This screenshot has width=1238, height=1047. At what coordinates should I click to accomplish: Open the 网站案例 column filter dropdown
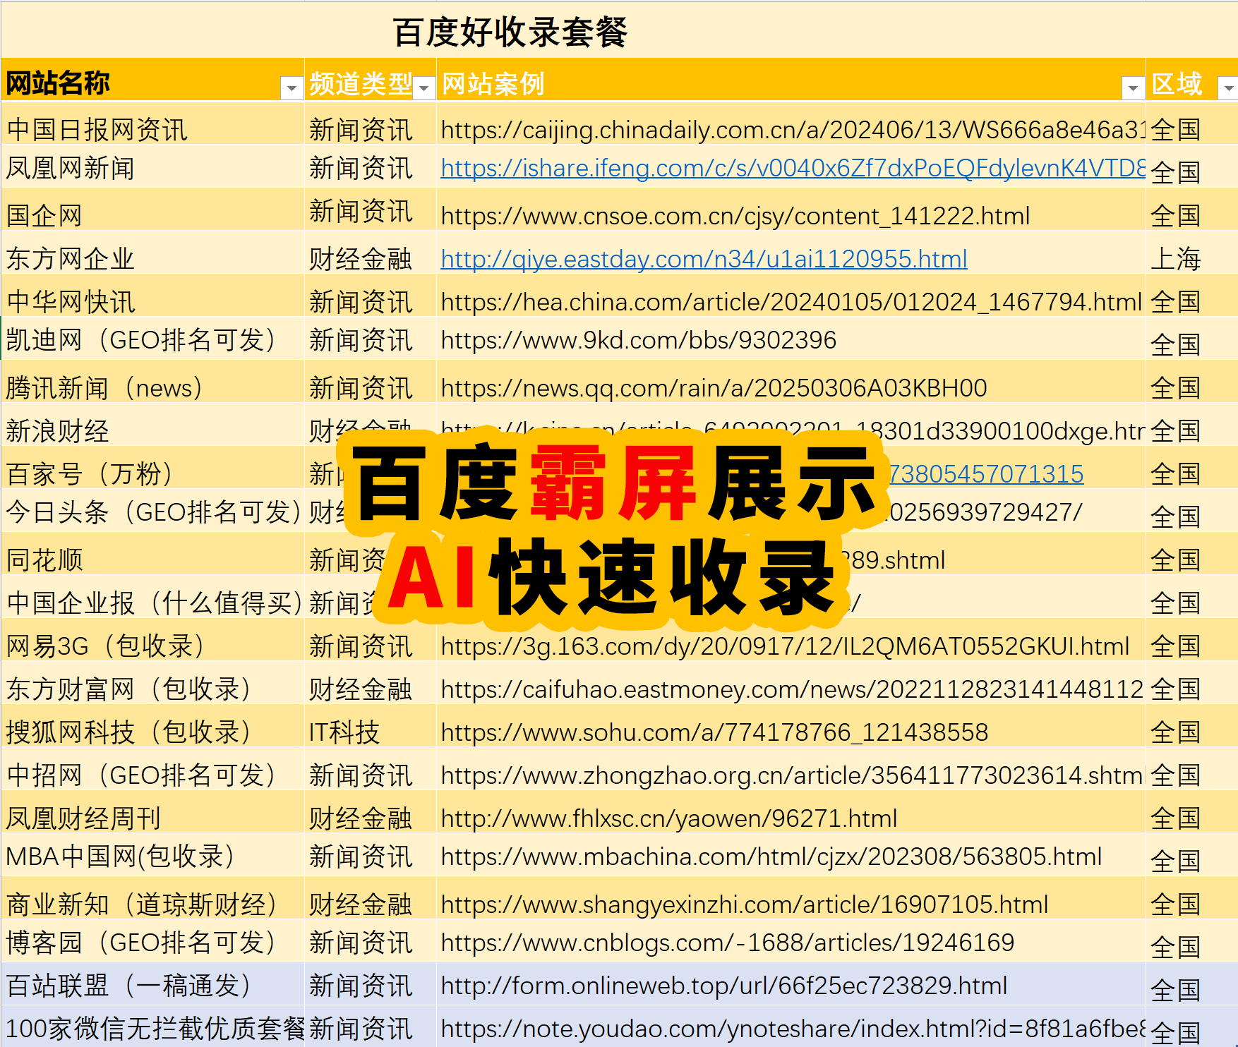tap(1132, 87)
